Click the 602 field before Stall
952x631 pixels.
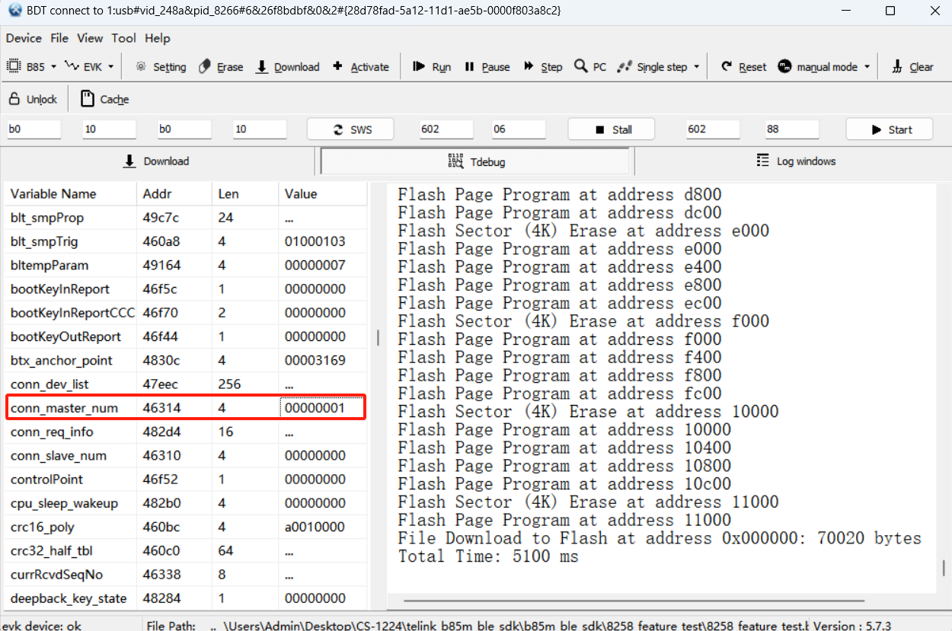446,129
